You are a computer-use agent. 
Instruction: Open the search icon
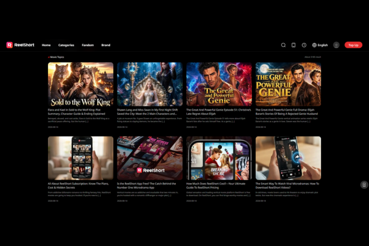coord(284,45)
